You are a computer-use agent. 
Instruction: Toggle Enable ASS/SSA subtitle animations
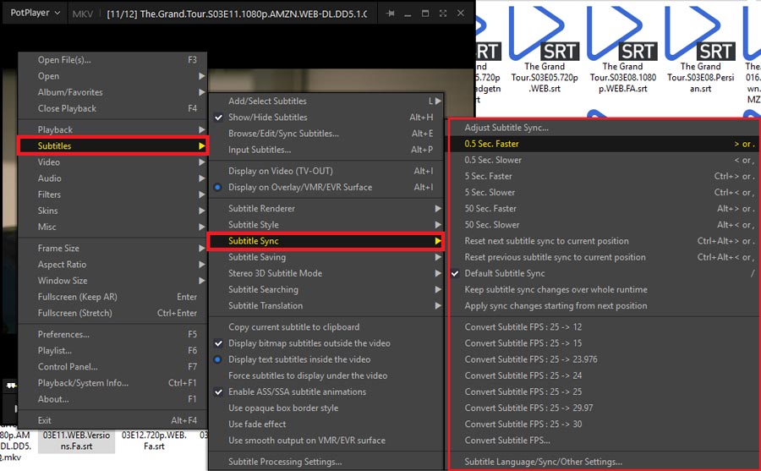(x=326, y=392)
